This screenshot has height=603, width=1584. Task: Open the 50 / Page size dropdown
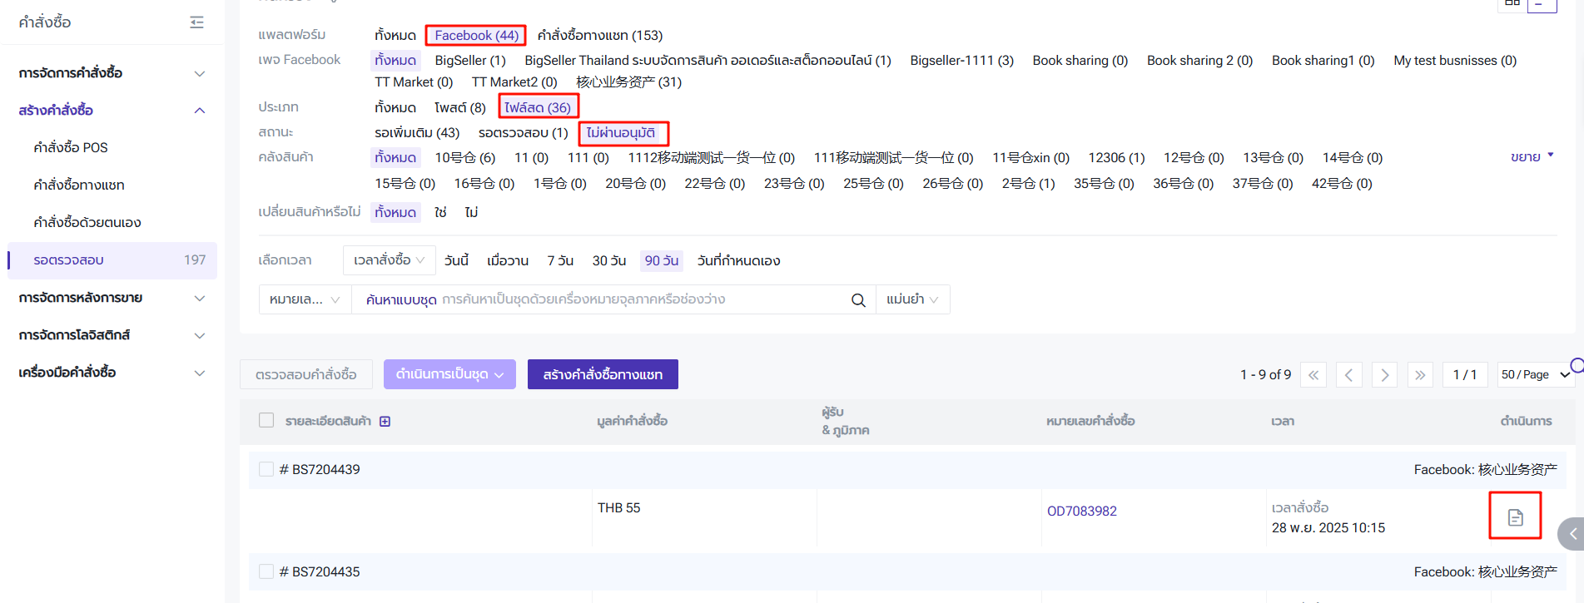pyautogui.click(x=1534, y=375)
